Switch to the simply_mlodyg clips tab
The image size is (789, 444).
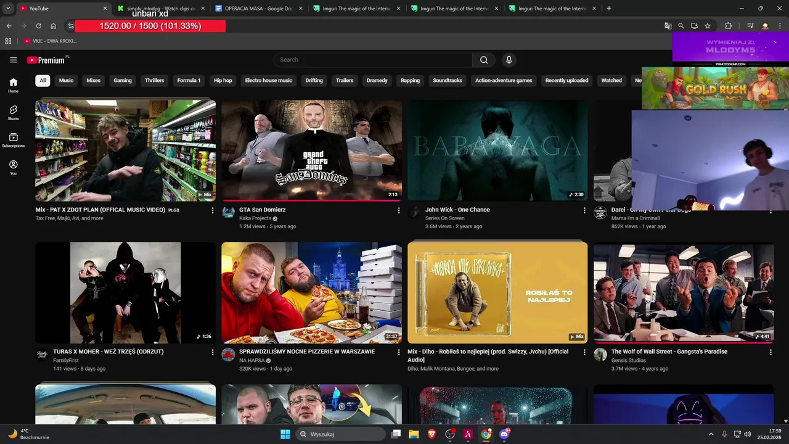tap(161, 9)
